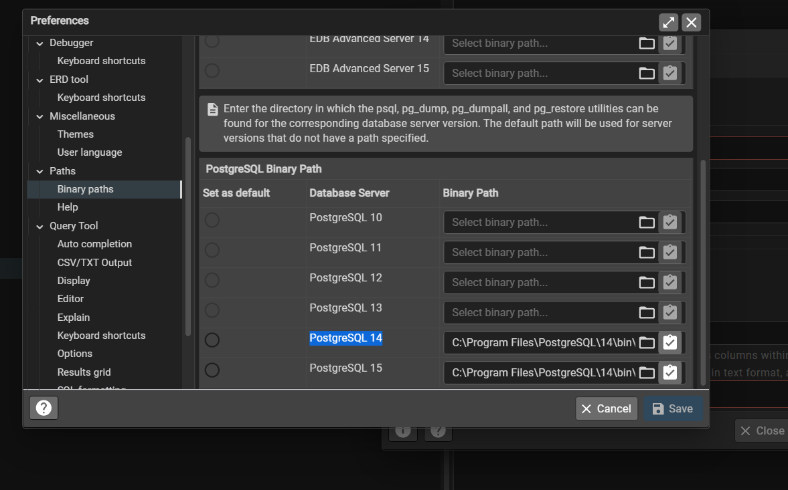Click the binary paths panel scrollbar

702,273
